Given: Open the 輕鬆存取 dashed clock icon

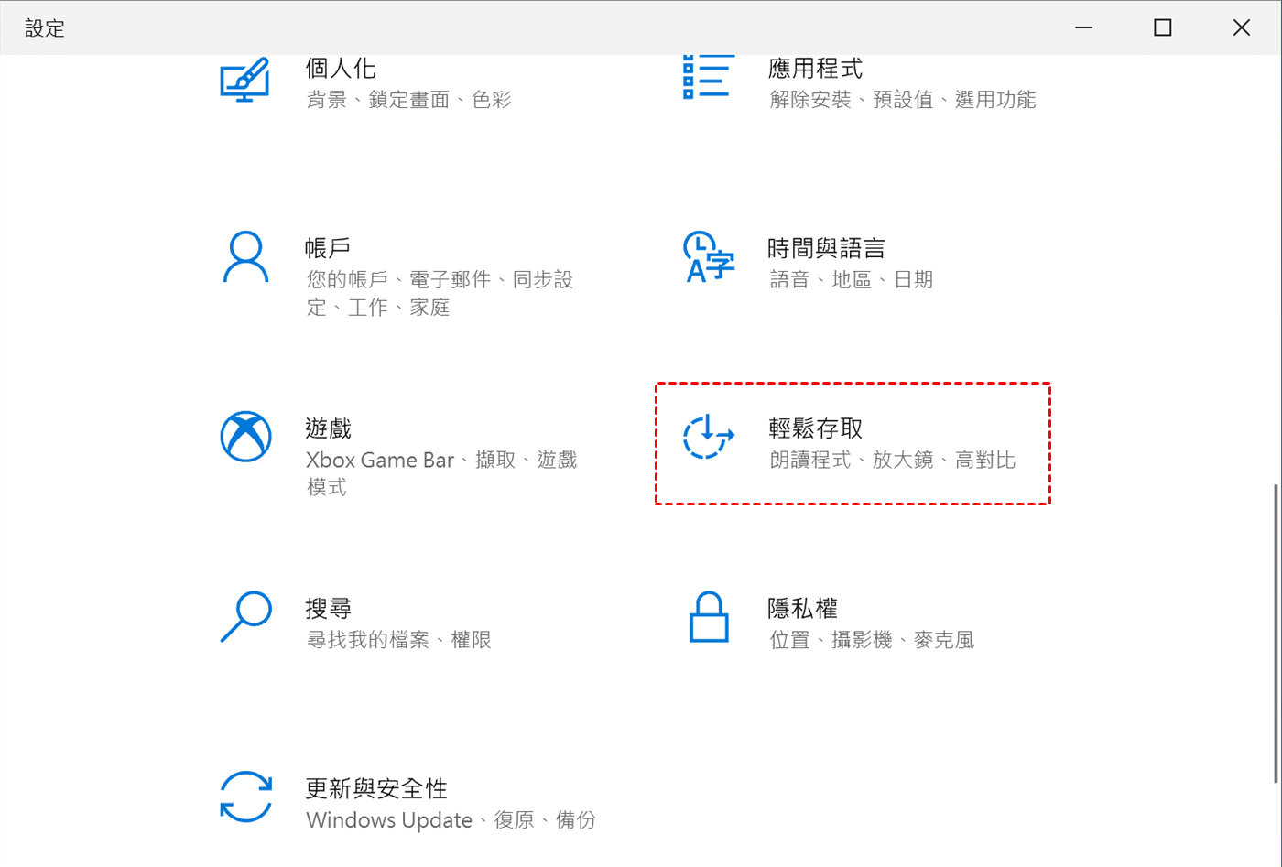Looking at the screenshot, I should [x=709, y=437].
